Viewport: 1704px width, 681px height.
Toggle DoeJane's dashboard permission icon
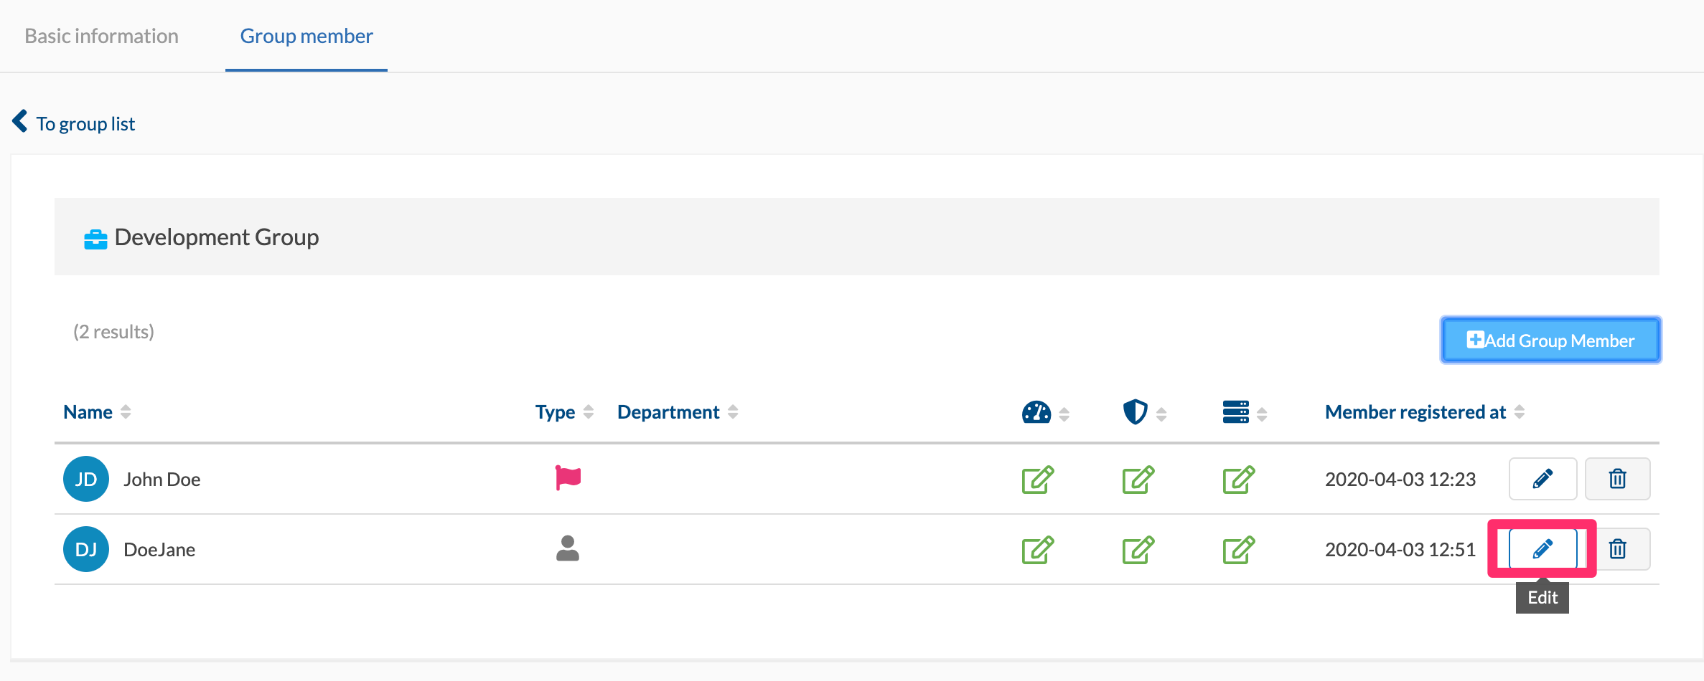1037,550
